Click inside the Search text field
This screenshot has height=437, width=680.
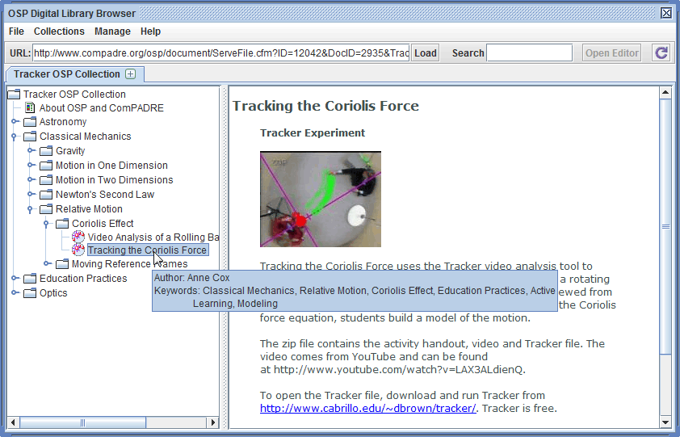(x=529, y=53)
